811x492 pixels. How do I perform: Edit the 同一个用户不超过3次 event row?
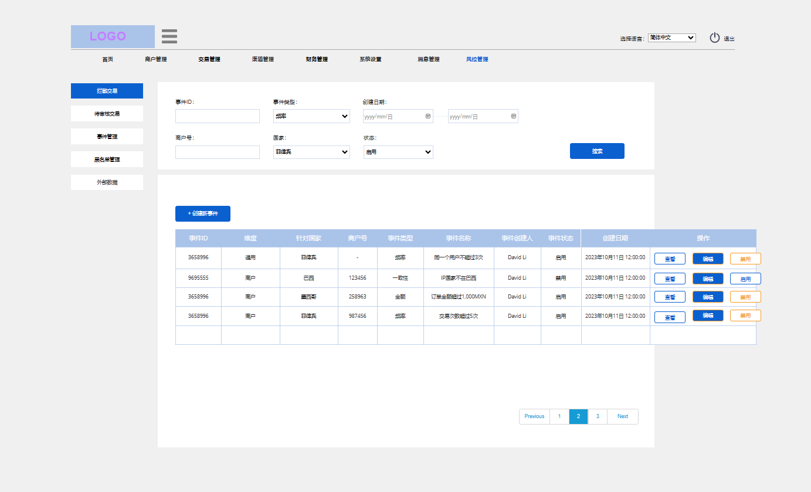[x=708, y=259]
